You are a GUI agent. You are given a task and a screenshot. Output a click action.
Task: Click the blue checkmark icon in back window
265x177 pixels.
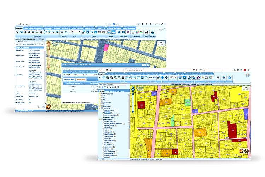click(x=96, y=32)
